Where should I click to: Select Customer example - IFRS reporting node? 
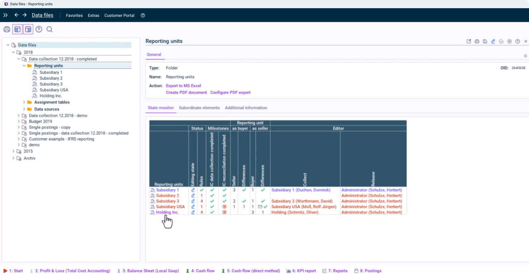[x=62, y=139]
